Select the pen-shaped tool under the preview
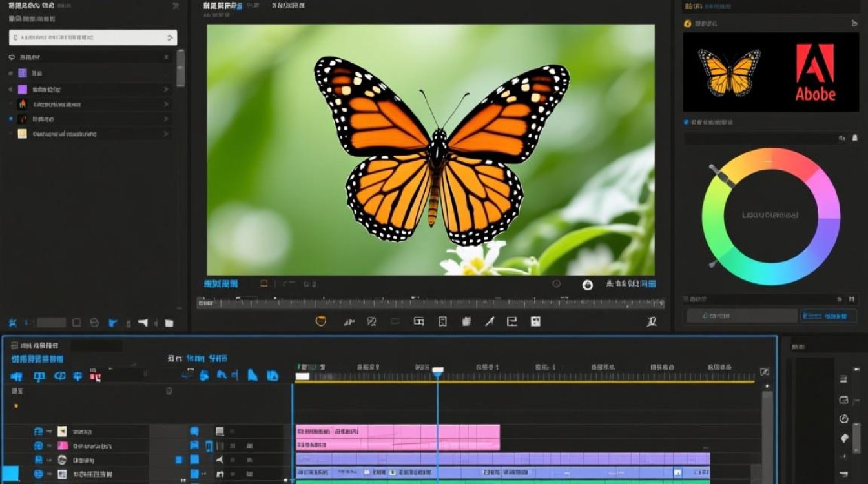The image size is (868, 484). click(490, 321)
